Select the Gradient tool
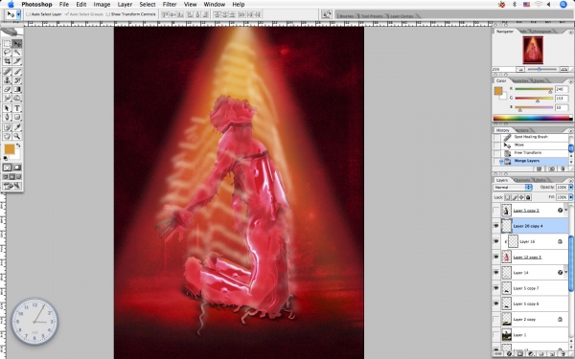Viewport: 575px width, 359px height. (17, 89)
